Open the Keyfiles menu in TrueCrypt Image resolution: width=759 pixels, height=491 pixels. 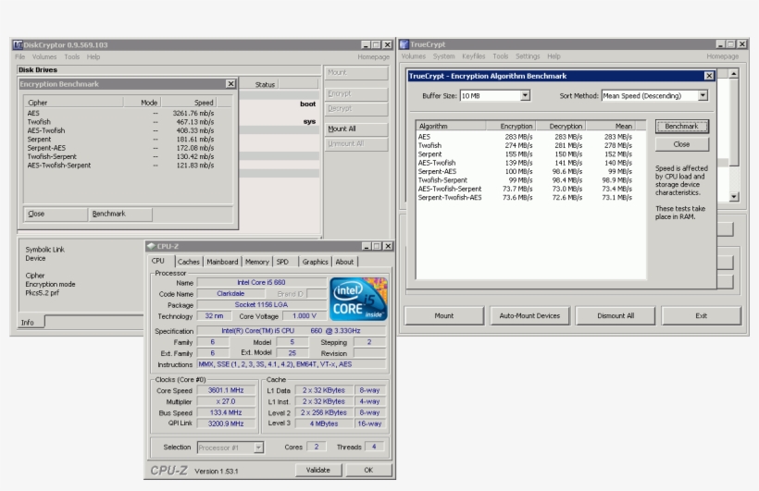point(473,56)
